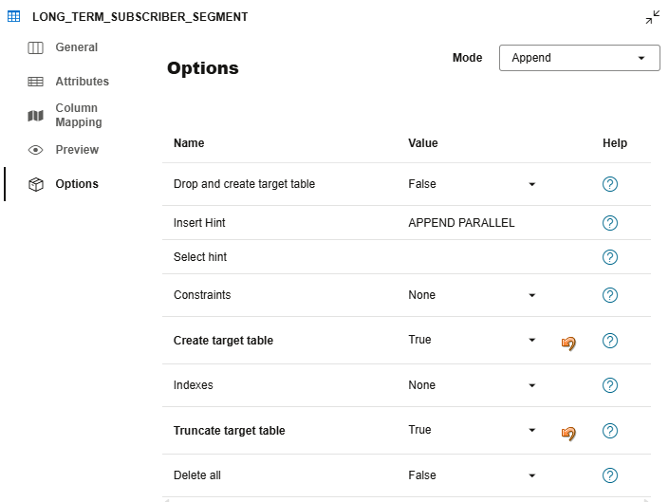Switch to the General tab
The image size is (669, 502).
pos(76,47)
